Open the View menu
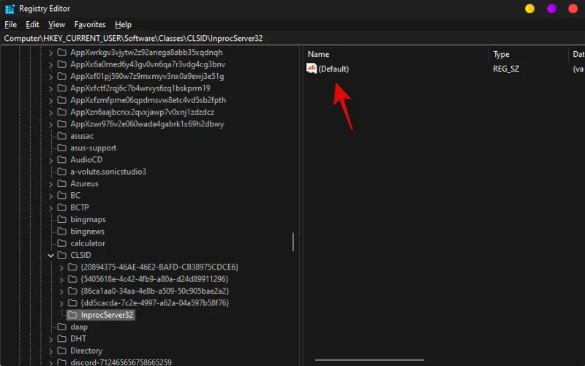Viewport: 585px width, 366px height. tap(57, 25)
